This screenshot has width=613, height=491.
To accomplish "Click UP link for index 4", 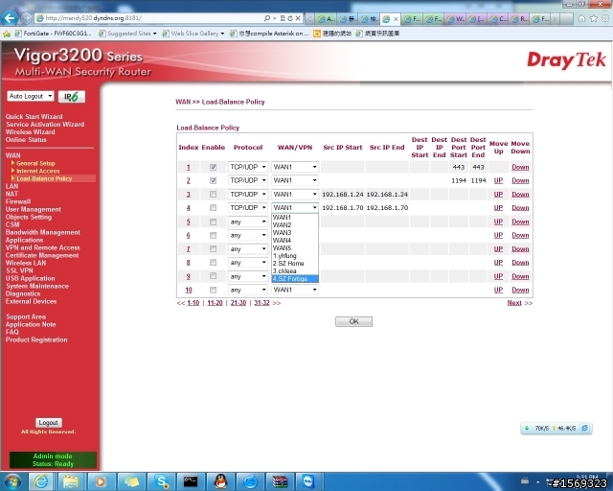I will click(498, 207).
